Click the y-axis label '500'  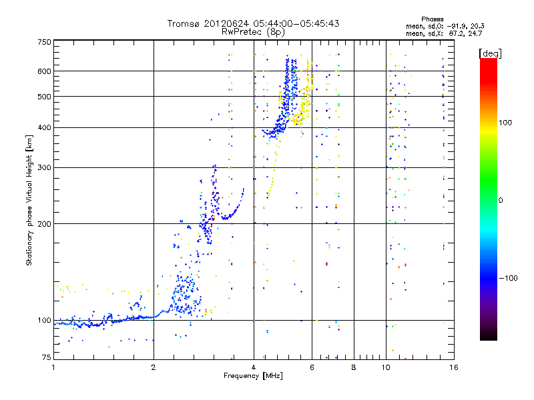44,97
